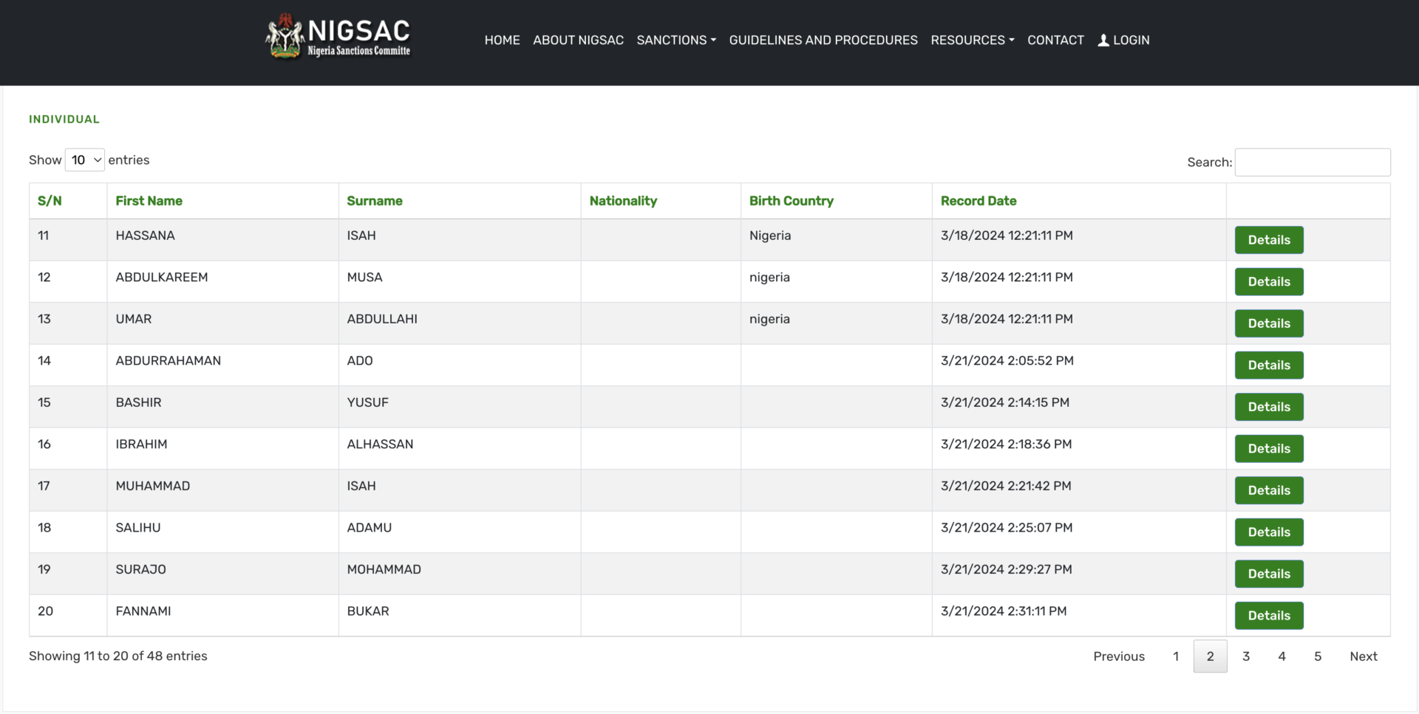
Task: Expand the Resources dropdown menu
Action: point(972,41)
